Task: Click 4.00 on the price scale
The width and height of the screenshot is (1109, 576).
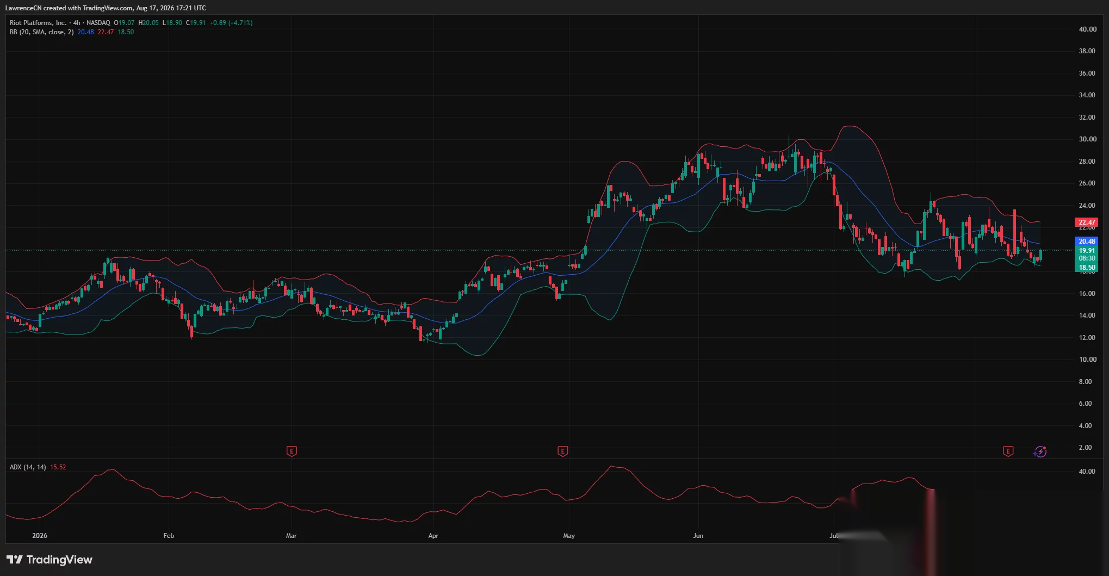Action: pyautogui.click(x=1085, y=426)
